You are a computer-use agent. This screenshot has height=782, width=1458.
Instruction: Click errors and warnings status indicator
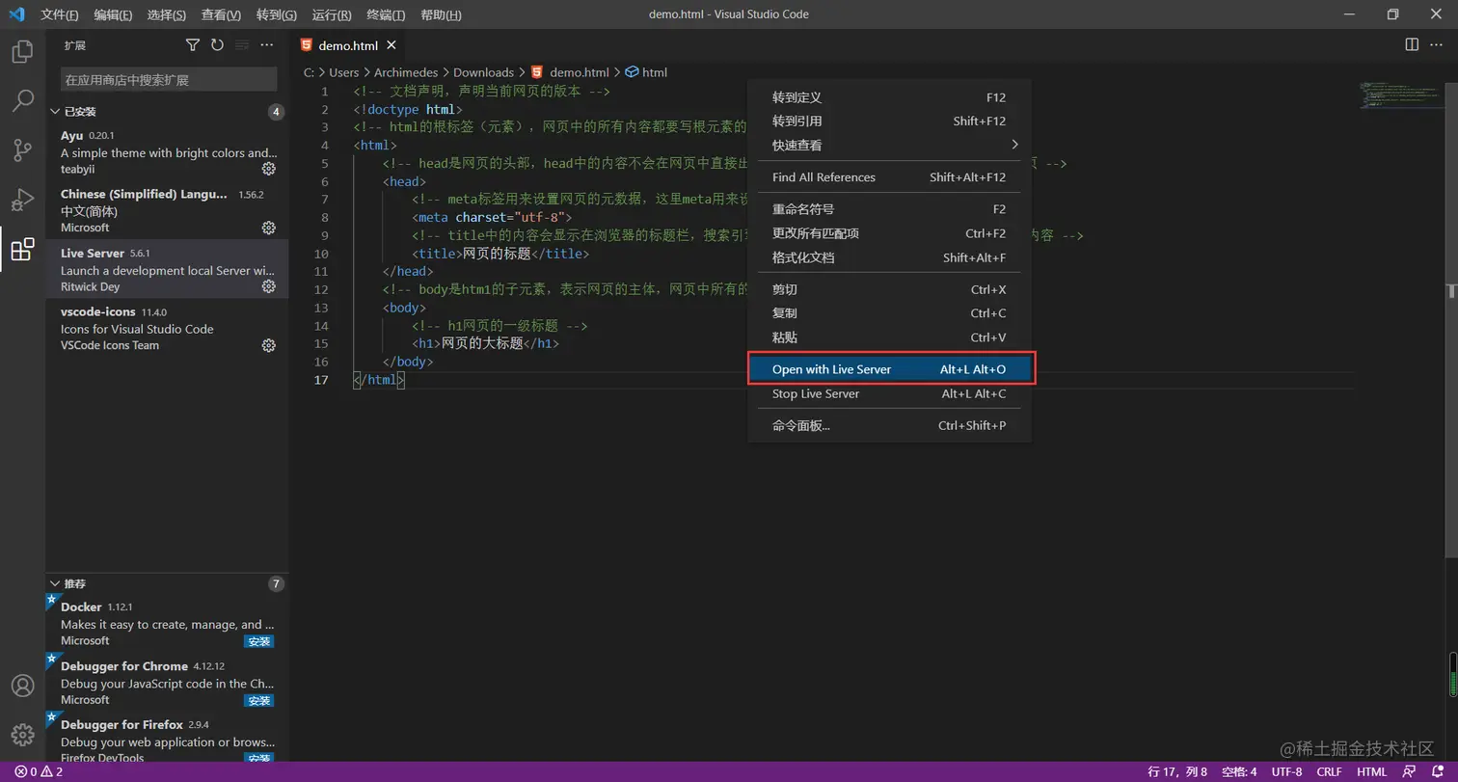39,771
